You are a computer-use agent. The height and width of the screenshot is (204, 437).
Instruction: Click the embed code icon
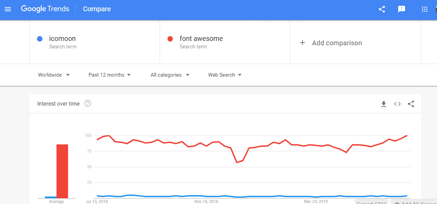[397, 104]
